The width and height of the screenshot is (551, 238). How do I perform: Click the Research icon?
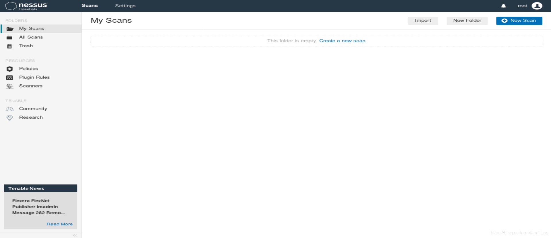pyautogui.click(x=9, y=118)
